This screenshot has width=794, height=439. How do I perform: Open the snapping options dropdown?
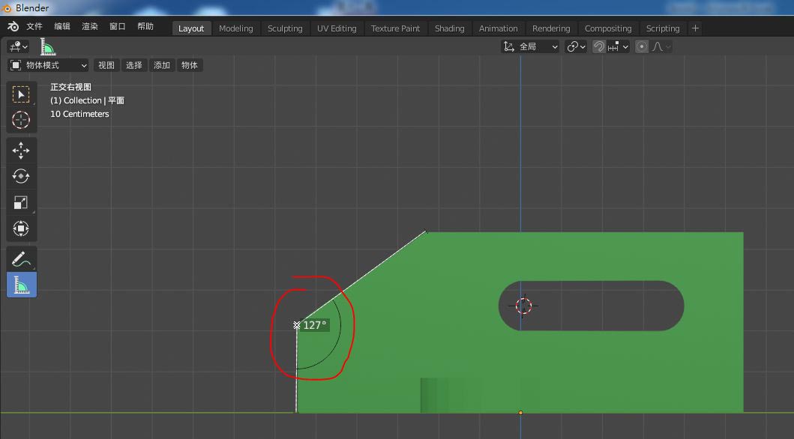click(x=618, y=46)
